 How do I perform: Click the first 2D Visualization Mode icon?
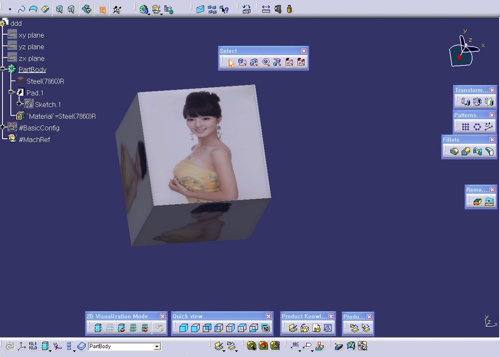(98, 328)
